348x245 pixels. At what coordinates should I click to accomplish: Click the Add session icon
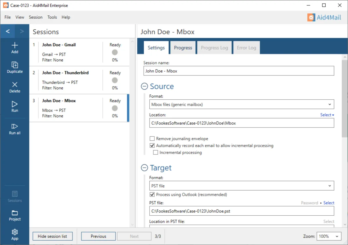14,46
